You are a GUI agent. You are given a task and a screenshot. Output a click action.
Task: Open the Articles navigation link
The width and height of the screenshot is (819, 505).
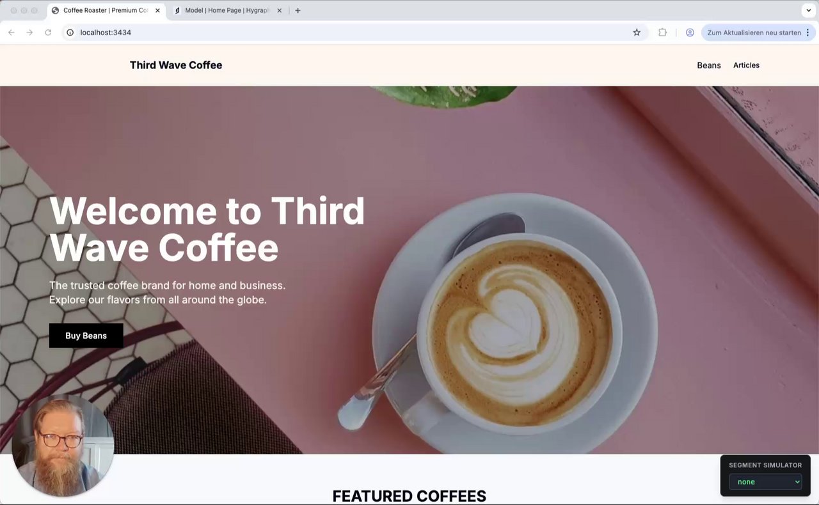point(746,65)
